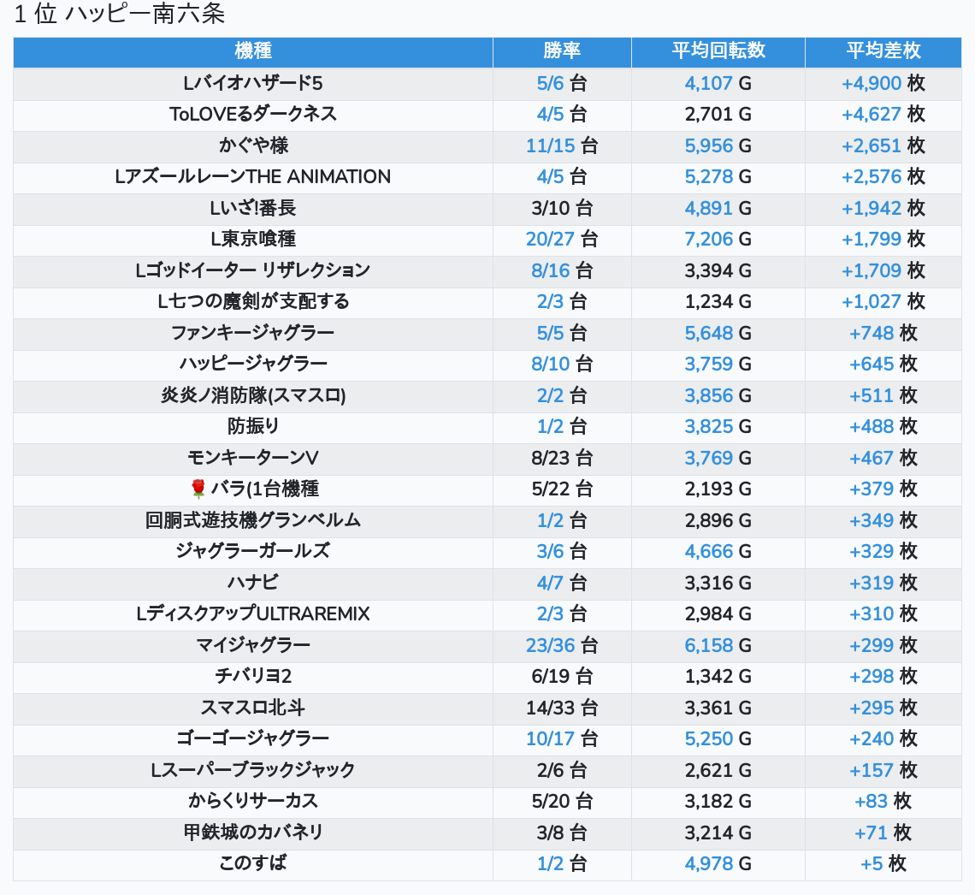The height and width of the screenshot is (895, 975).
Task: Click the +379 枚 difference value
Action: point(883,489)
